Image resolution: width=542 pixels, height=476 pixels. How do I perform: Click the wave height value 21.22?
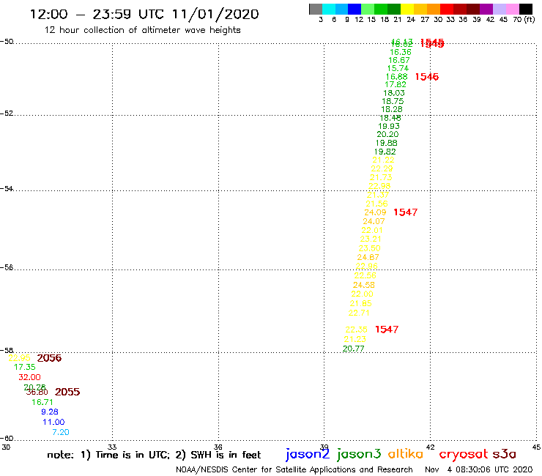[x=383, y=160]
